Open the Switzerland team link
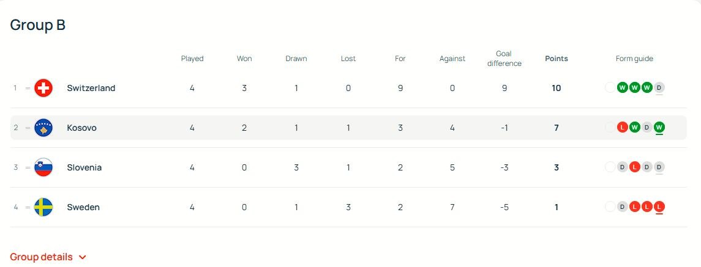Screen dimensions: 701x267 point(91,88)
